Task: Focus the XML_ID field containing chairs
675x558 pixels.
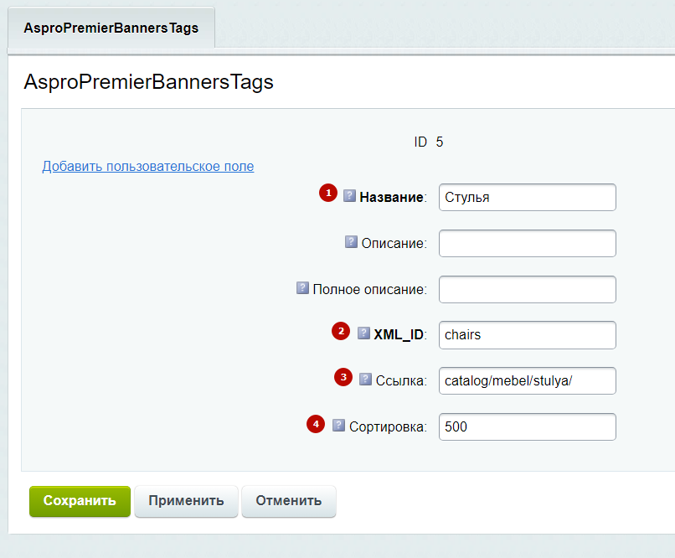Action: pos(527,334)
